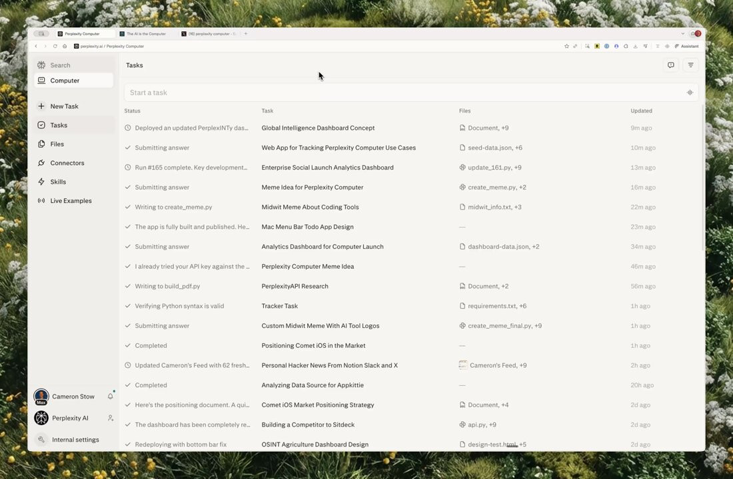Screen dimensions: 733x479
Task: Click scheduled clock icon on Deployed PerplexINTy row
Action: (128, 128)
